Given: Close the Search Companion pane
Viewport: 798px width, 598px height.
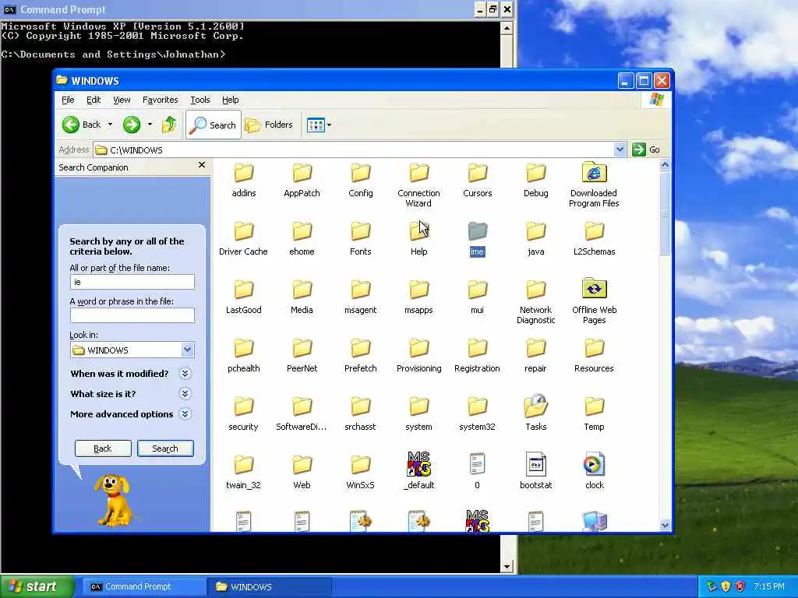Looking at the screenshot, I should 202,165.
